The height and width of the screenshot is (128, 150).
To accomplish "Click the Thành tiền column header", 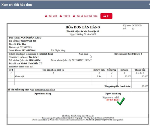I will pyautogui.click(x=140, y=70).
